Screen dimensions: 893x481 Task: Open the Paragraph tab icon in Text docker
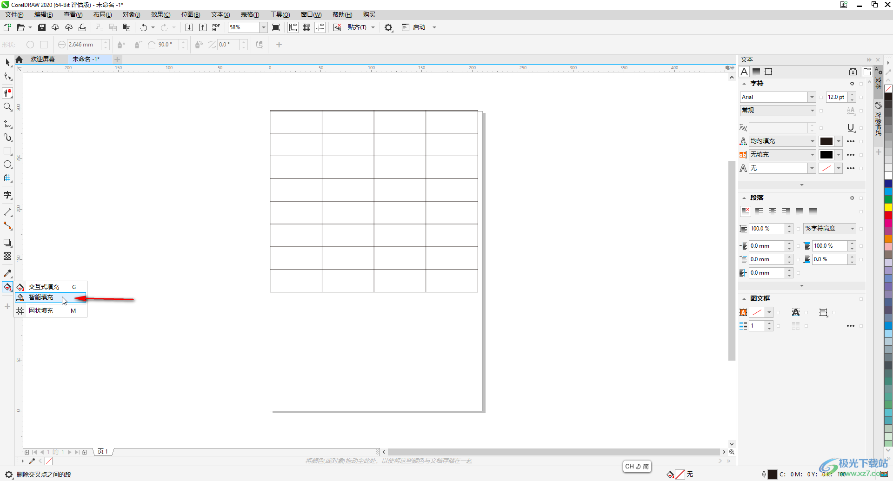pyautogui.click(x=756, y=72)
